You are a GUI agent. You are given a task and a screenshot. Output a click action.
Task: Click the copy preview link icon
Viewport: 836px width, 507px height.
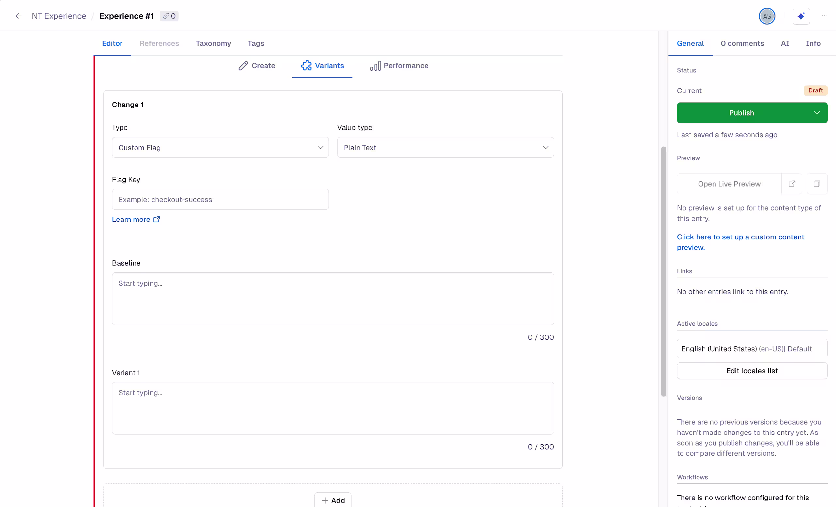(x=817, y=184)
